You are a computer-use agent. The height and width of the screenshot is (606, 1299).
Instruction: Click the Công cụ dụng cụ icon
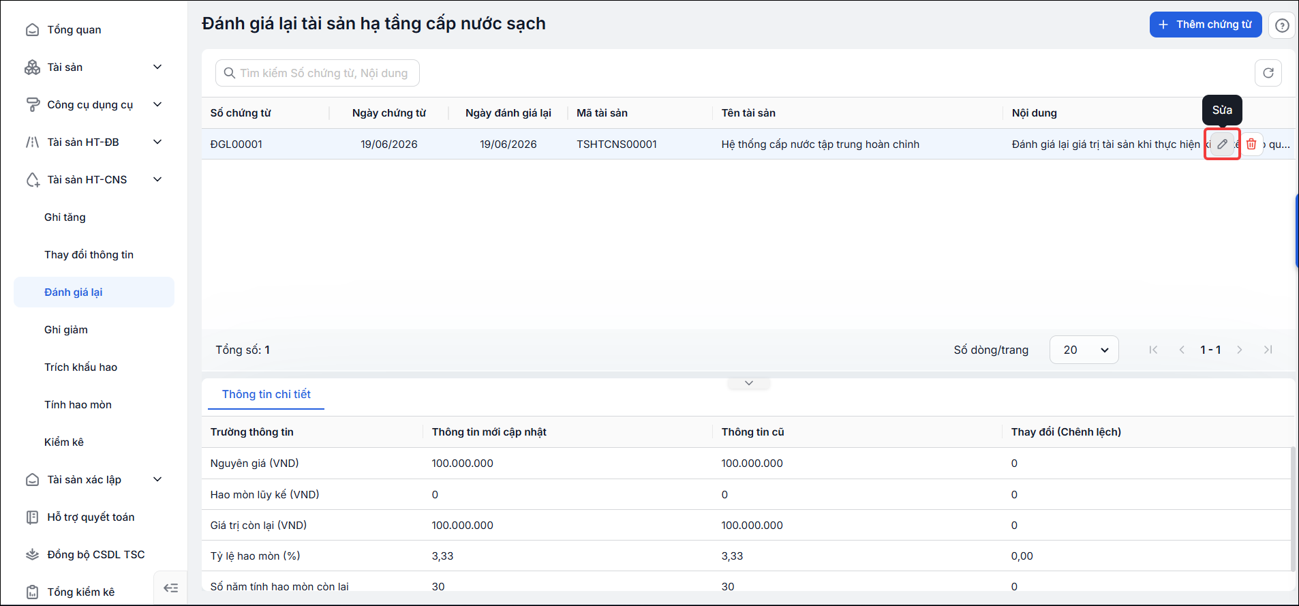click(32, 105)
